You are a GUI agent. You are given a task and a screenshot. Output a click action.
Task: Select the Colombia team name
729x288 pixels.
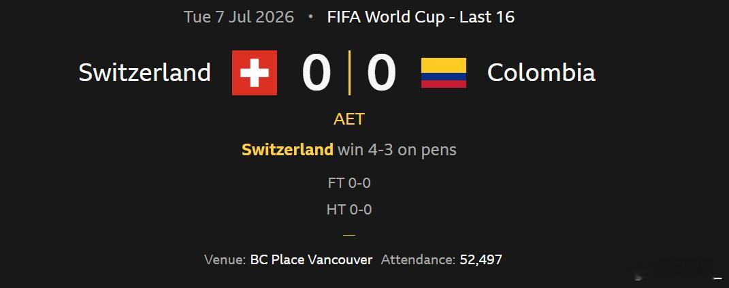point(541,73)
